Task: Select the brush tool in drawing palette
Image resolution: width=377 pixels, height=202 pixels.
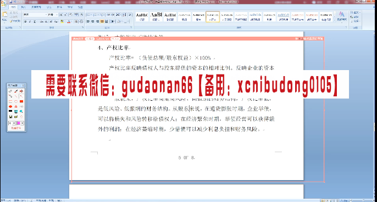Action: pyautogui.click(x=16, y=91)
